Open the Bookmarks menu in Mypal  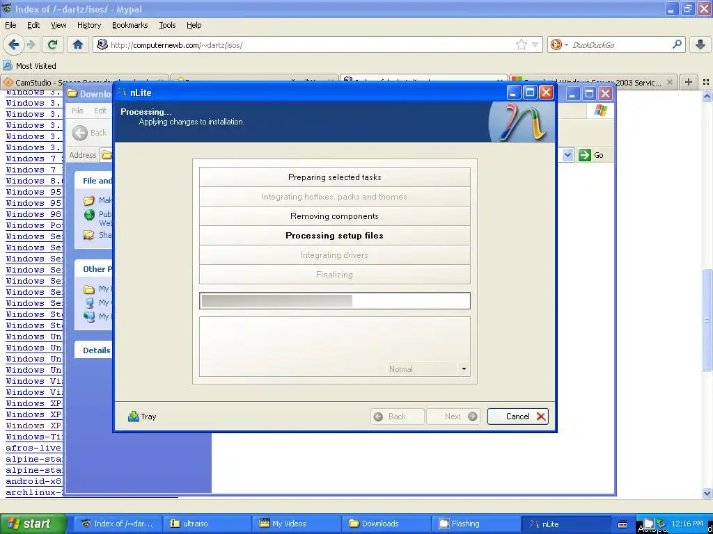(130, 25)
